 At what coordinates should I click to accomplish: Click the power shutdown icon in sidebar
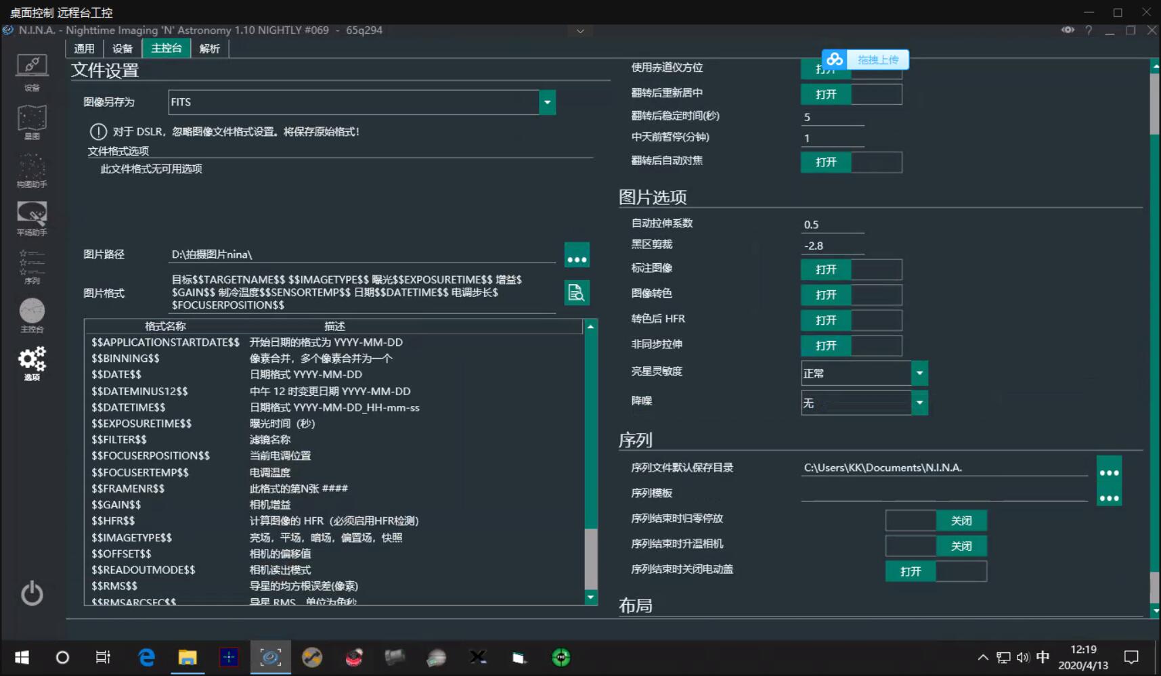pos(32,593)
